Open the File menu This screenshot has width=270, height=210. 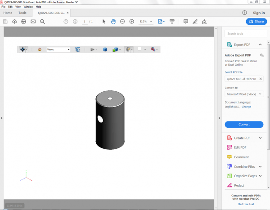pyautogui.click(x=3, y=7)
